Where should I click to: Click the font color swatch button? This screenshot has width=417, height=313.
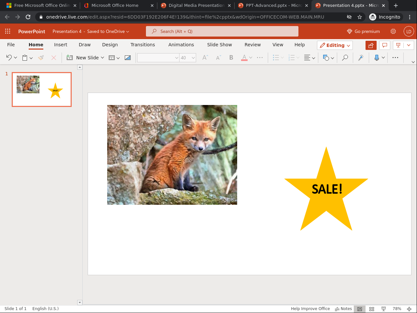pos(244,58)
